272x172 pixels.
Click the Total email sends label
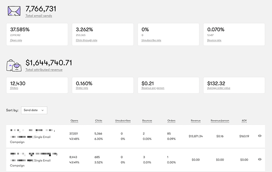(x=39, y=16)
